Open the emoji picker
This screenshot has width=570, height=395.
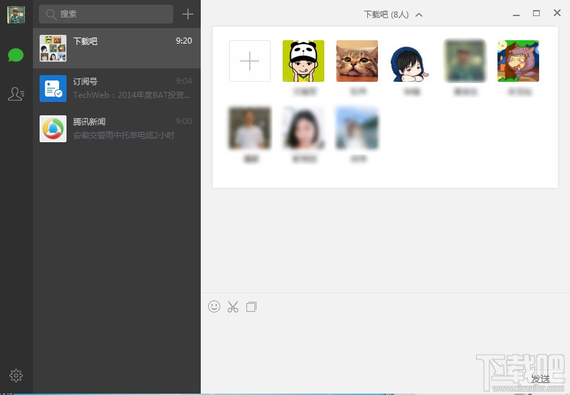tap(214, 306)
